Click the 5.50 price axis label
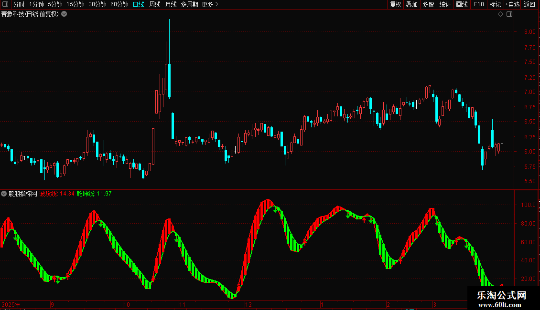This screenshot has height=310, width=540. [529, 181]
